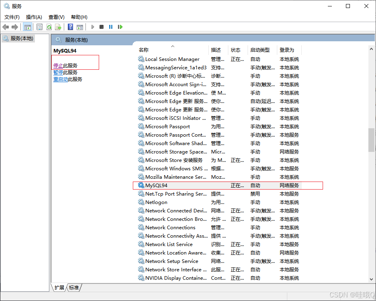
Task: Toggle the show/hide console tree icon
Action: (x=27, y=27)
